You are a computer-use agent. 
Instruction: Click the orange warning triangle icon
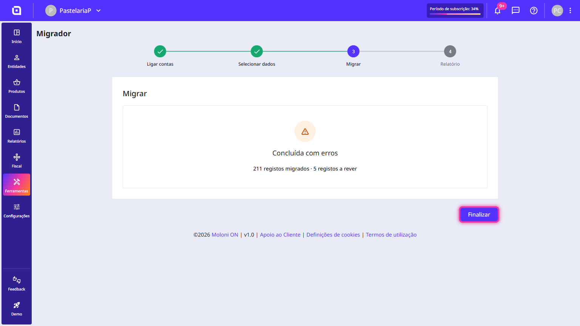pos(305,131)
